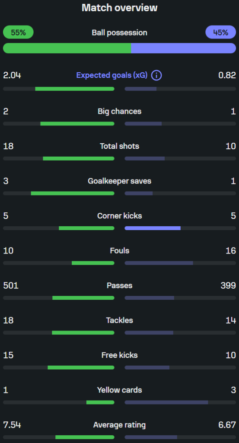Select the Free kicks stat label
This screenshot has width=239, height=443.
coord(120,355)
